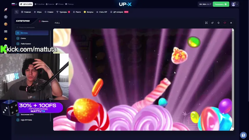
Task: Select the Все игры category
Action: (32, 33)
